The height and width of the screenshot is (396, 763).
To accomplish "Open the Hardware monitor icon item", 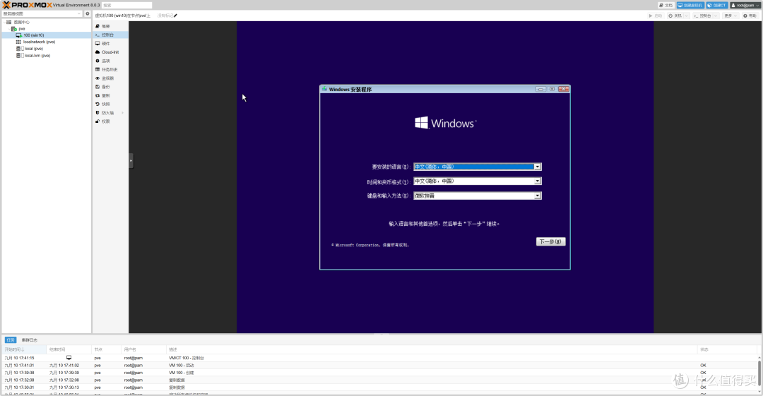I will pos(97,43).
